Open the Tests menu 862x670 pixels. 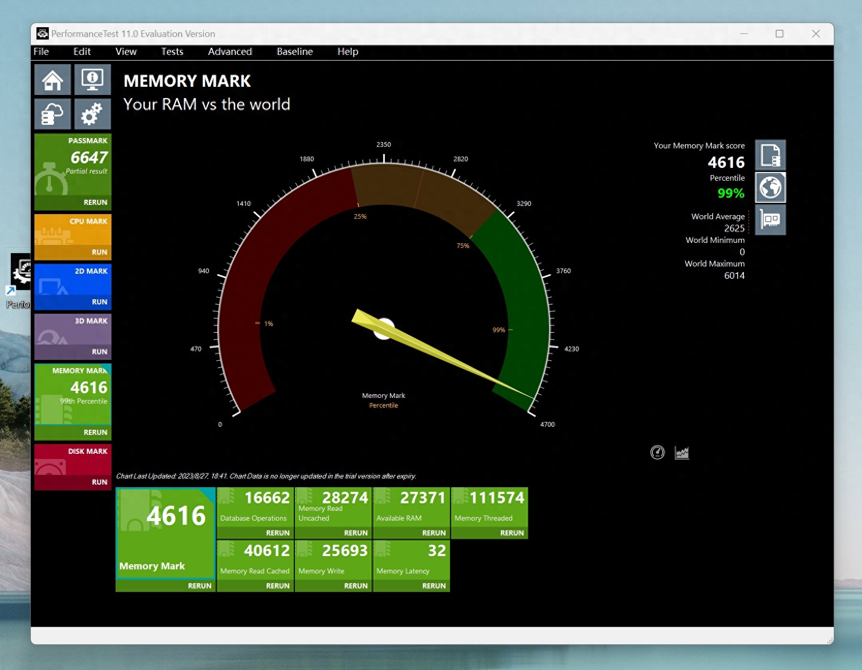172,52
